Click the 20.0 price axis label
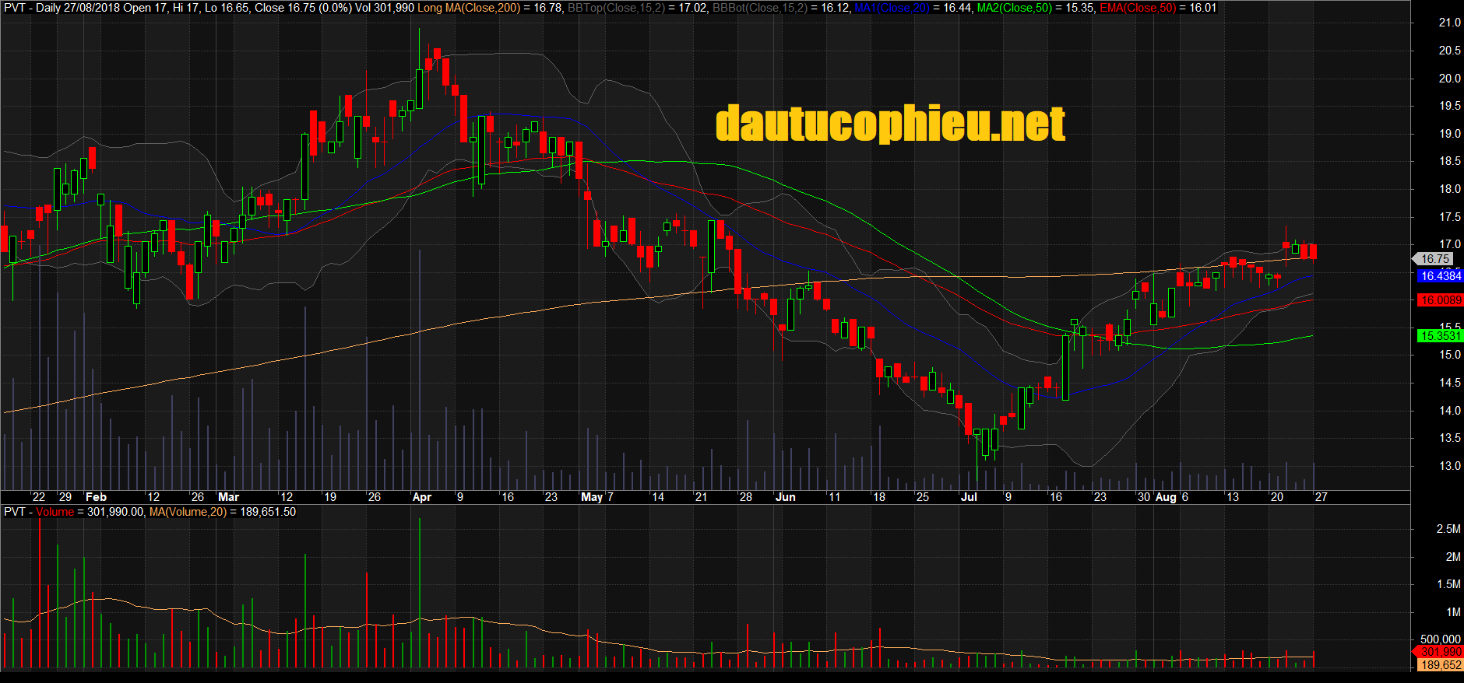Screen dimensions: 1464x683 (x=1449, y=79)
